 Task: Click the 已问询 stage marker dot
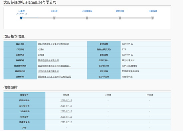tap(54, 18)
